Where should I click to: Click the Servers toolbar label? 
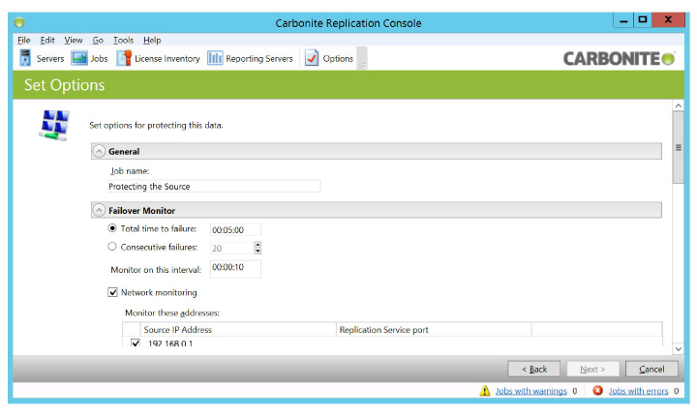coord(50,58)
